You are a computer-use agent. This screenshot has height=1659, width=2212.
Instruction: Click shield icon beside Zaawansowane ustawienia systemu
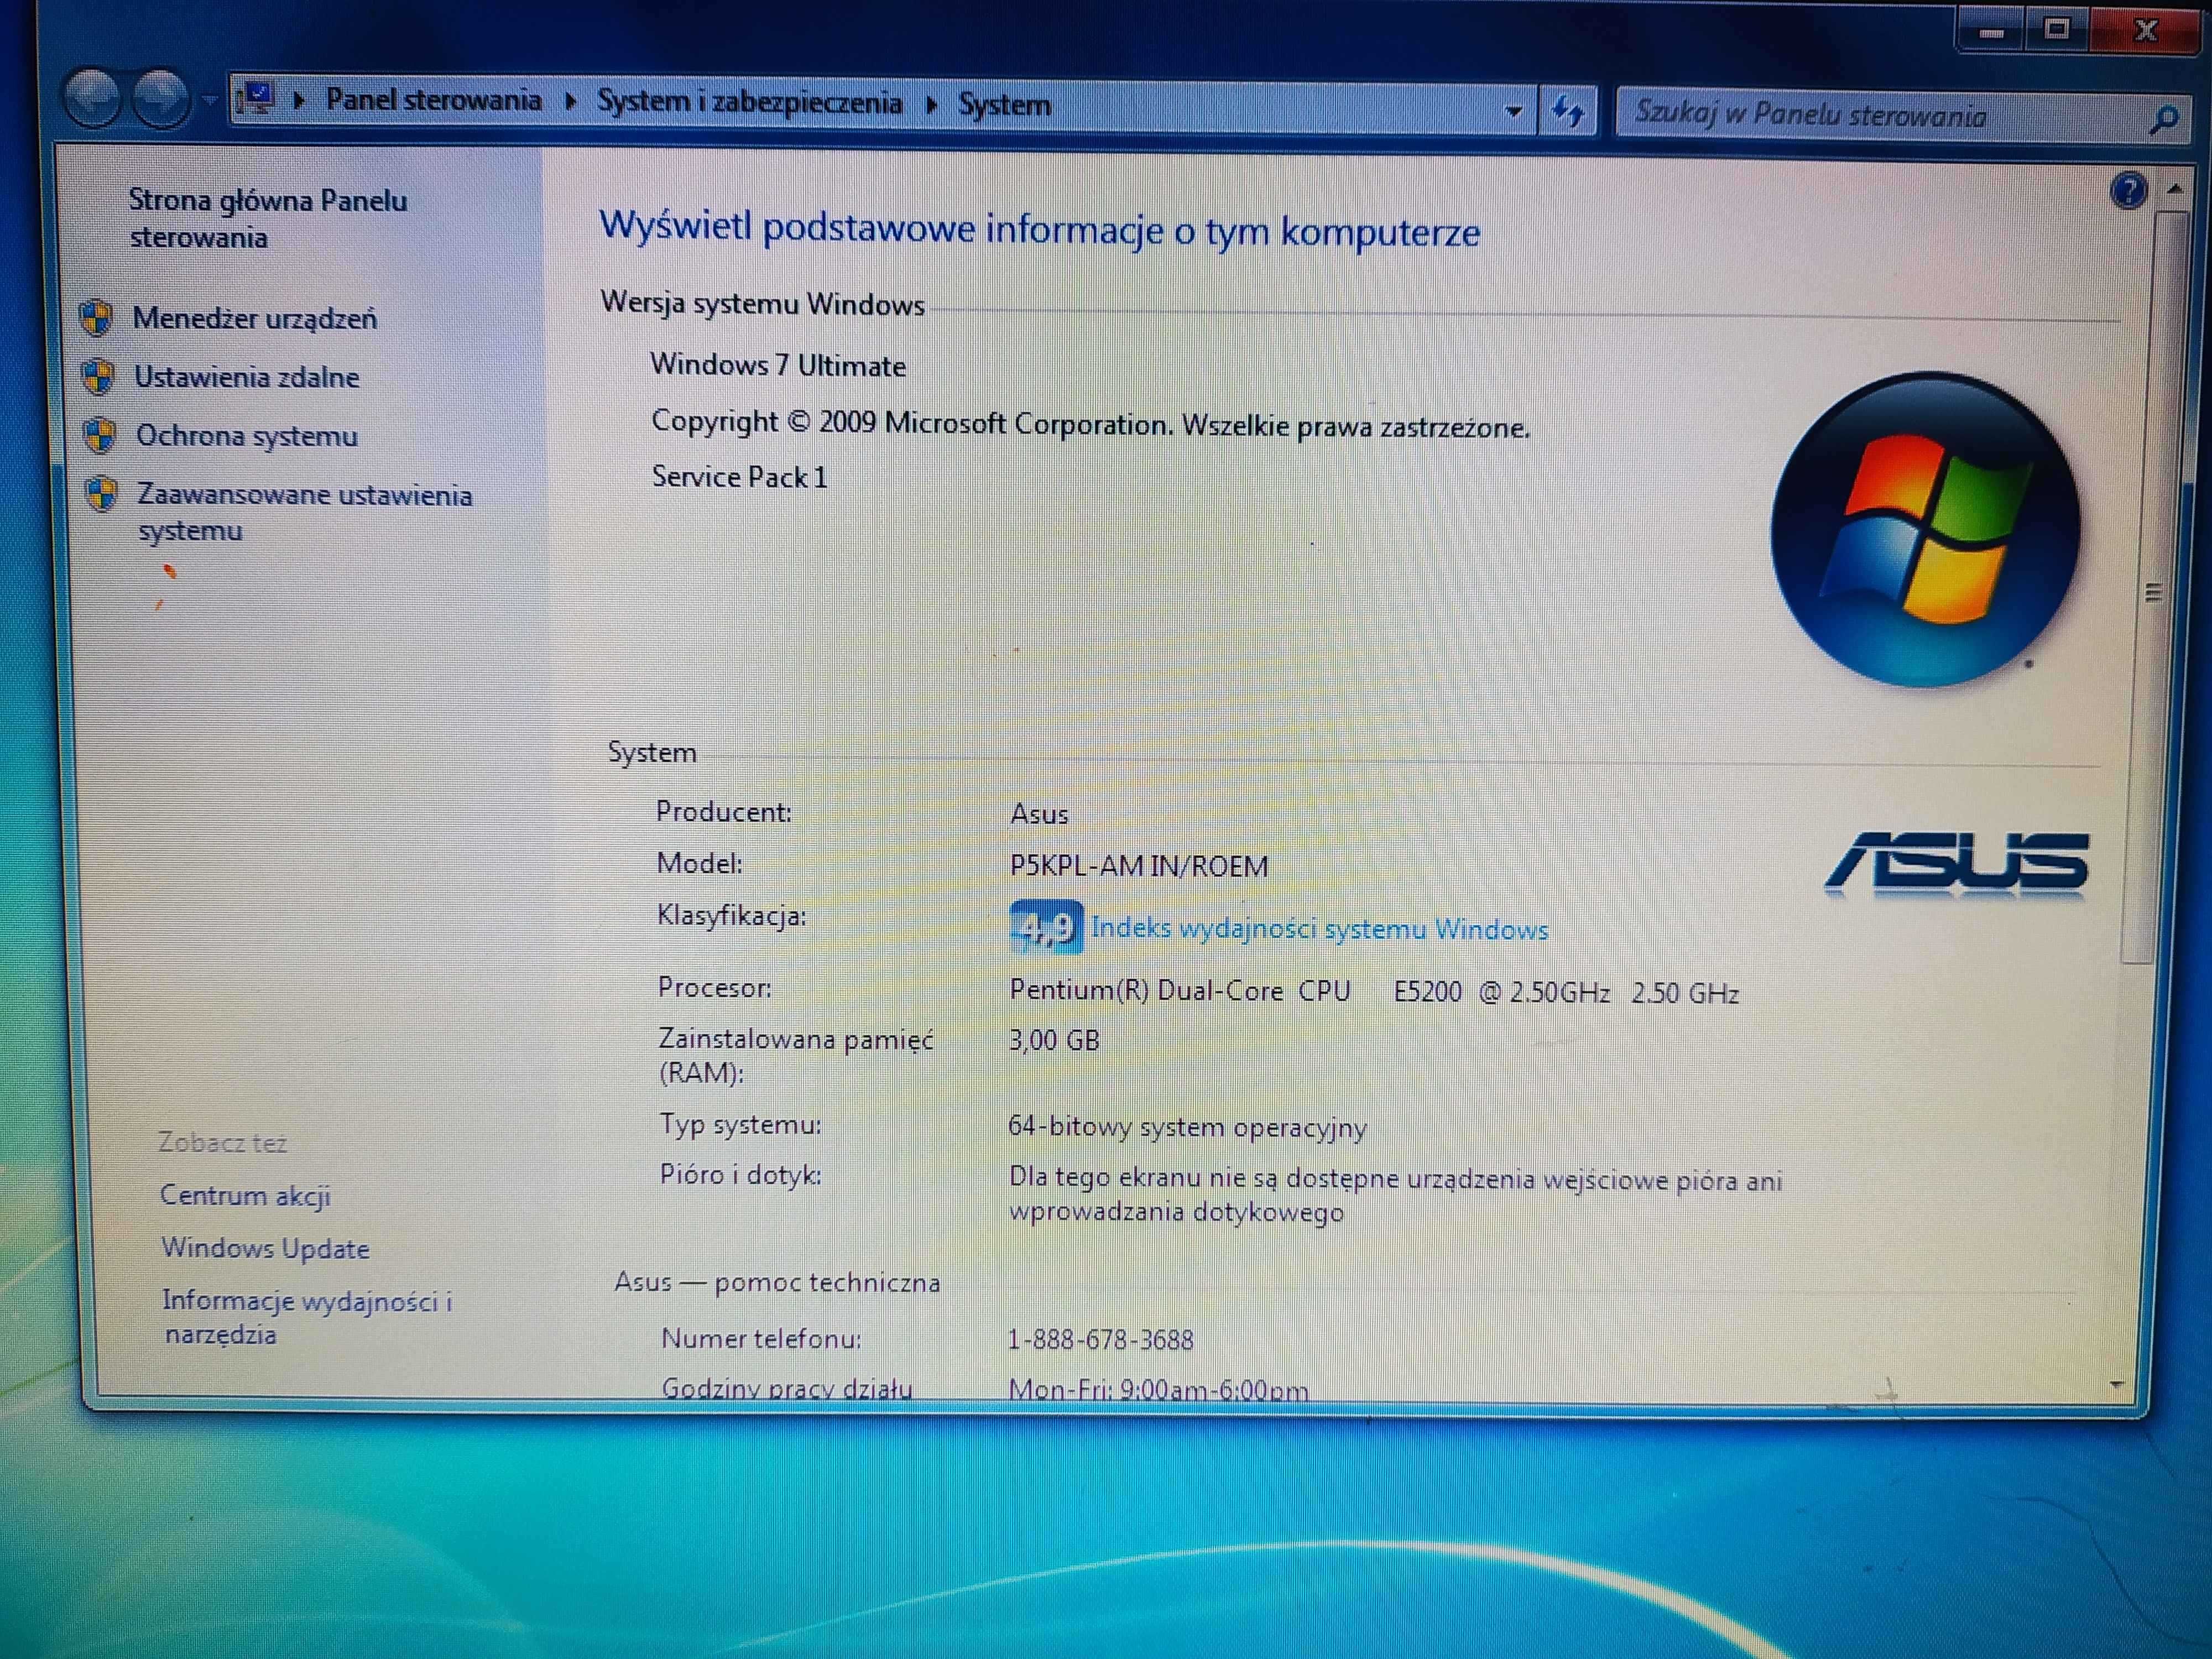[101, 493]
